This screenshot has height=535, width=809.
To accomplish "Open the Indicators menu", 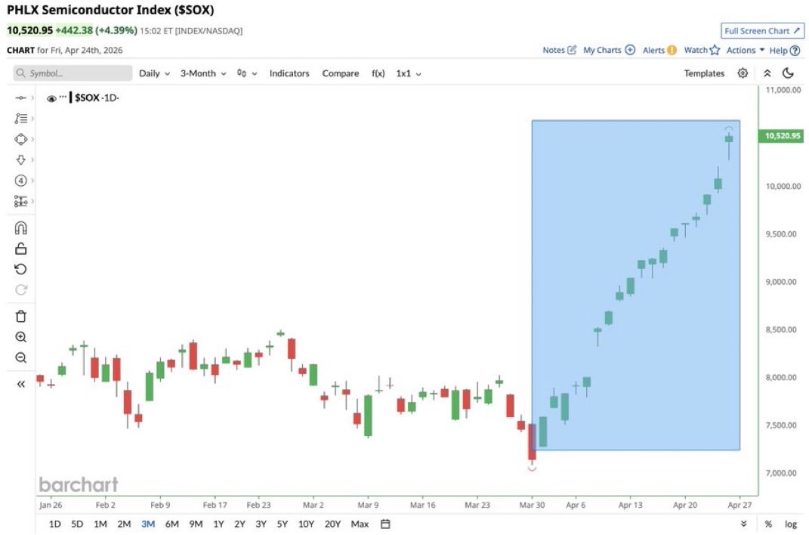I will pos(289,73).
